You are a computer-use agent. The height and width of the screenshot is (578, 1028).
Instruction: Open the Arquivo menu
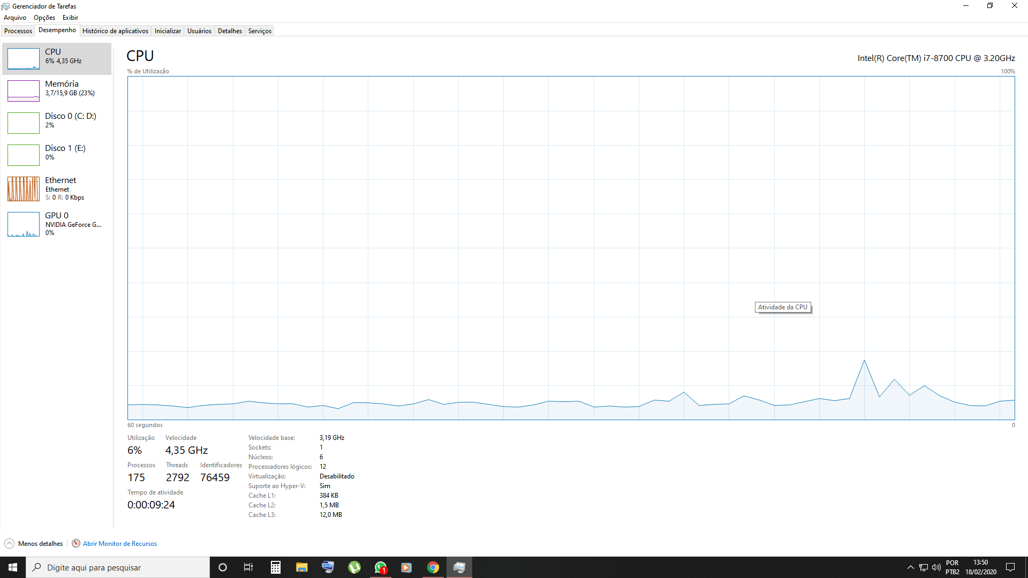click(15, 18)
